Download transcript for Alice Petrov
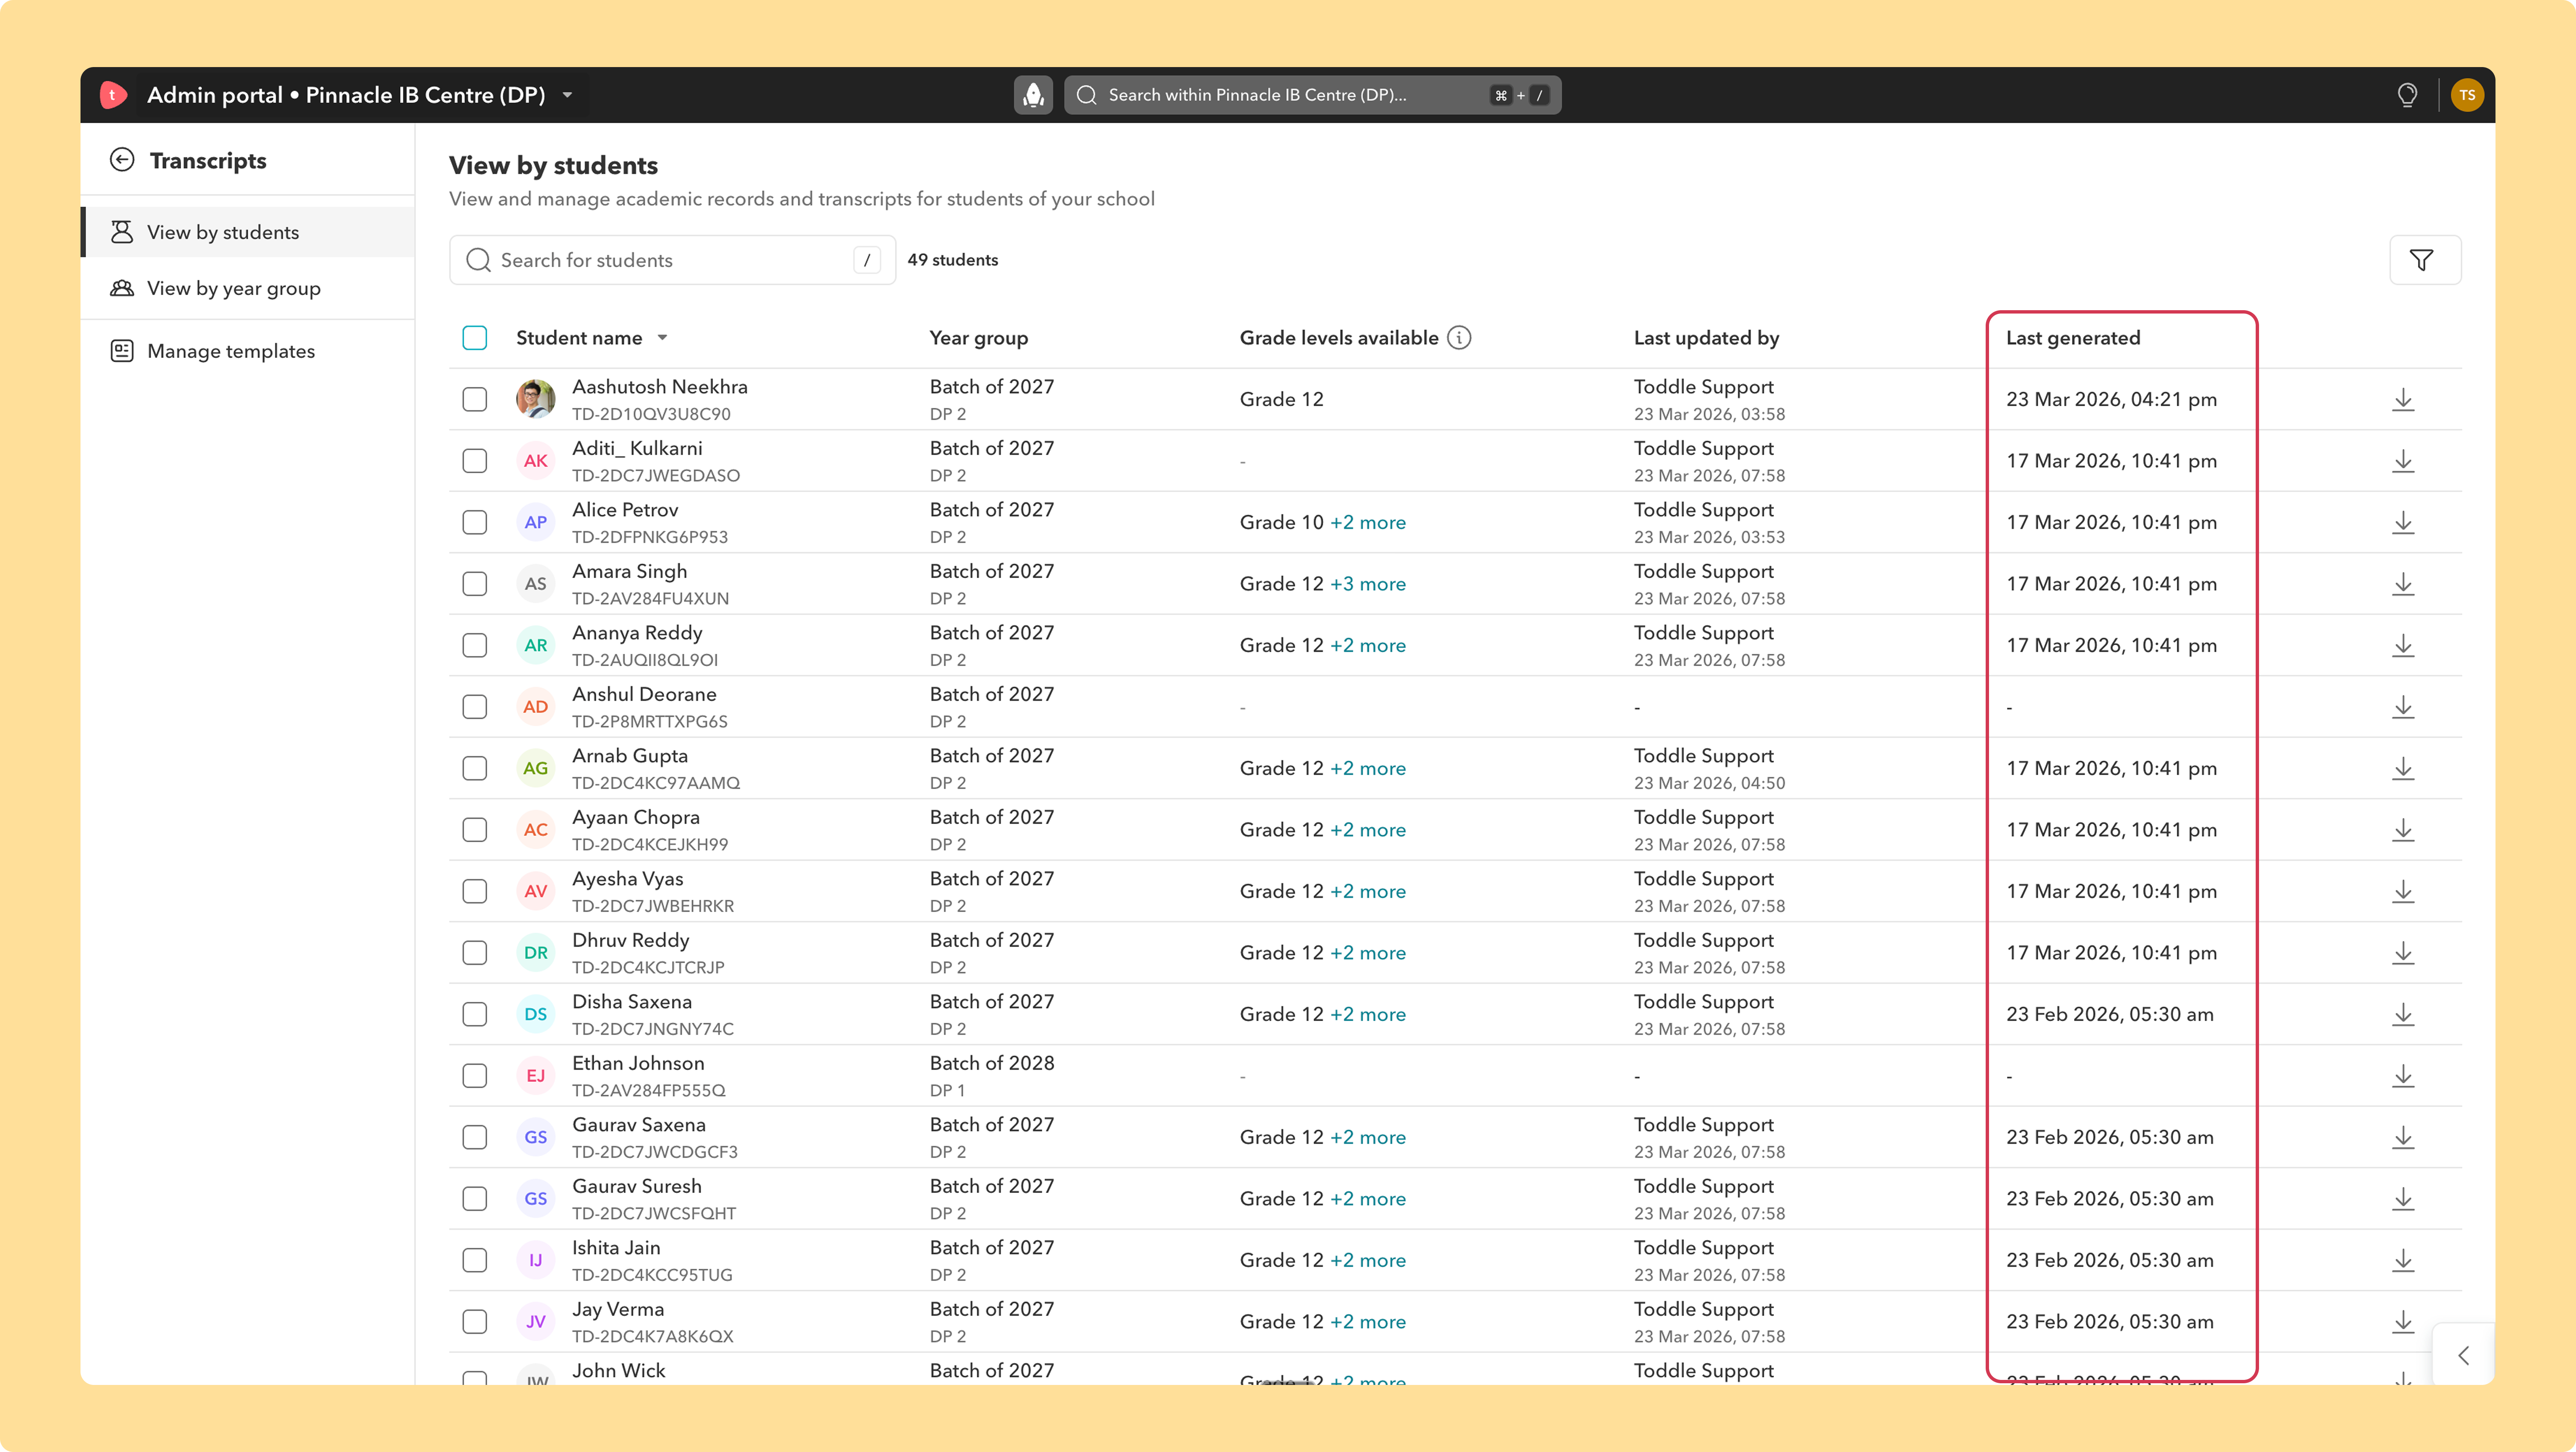 (x=2403, y=522)
